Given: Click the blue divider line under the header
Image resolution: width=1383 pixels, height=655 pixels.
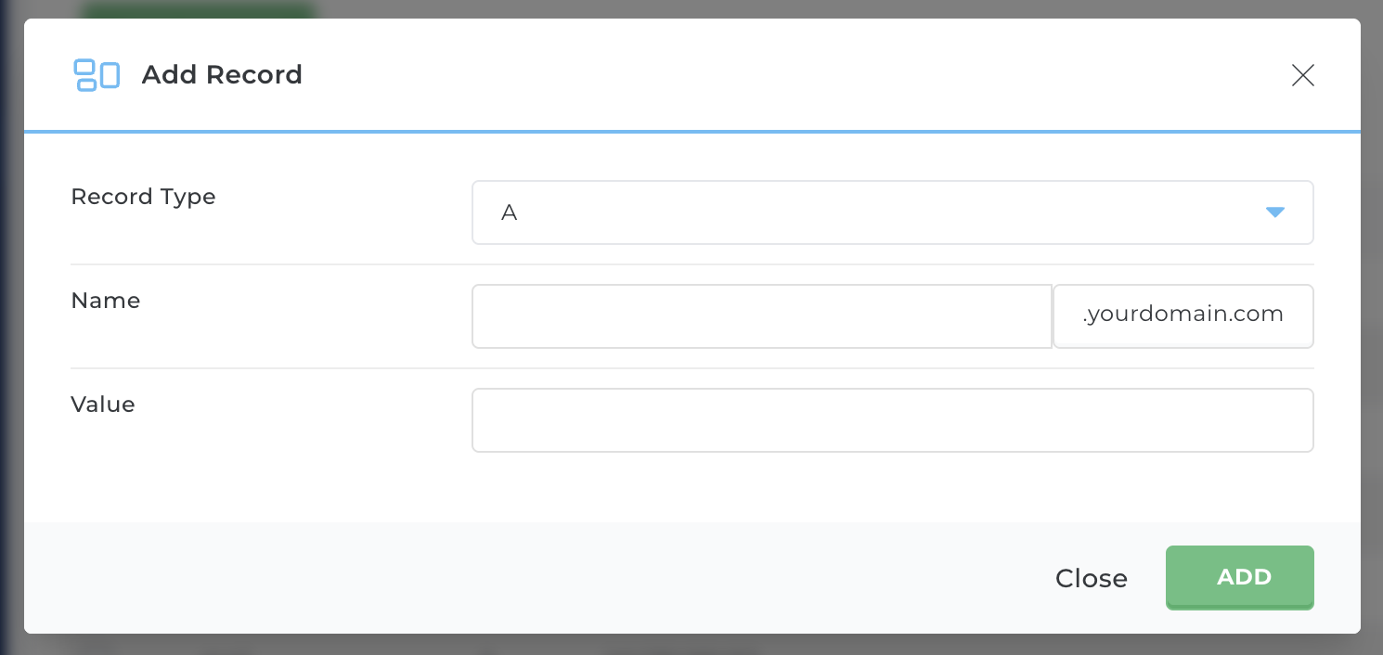Looking at the screenshot, I should click(691, 132).
